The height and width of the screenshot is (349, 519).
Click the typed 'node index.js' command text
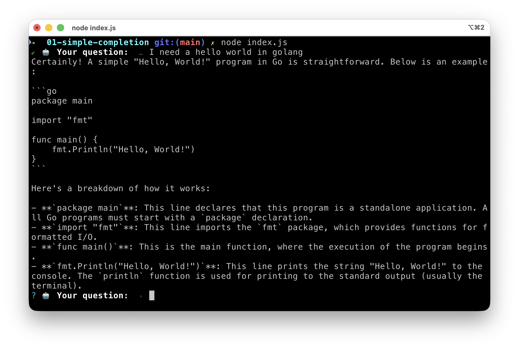pyautogui.click(x=254, y=42)
